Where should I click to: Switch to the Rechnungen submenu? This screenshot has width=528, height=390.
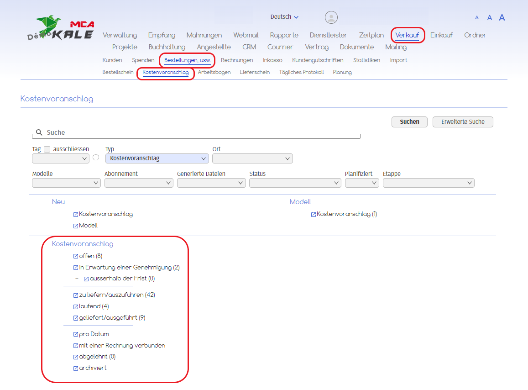(236, 60)
